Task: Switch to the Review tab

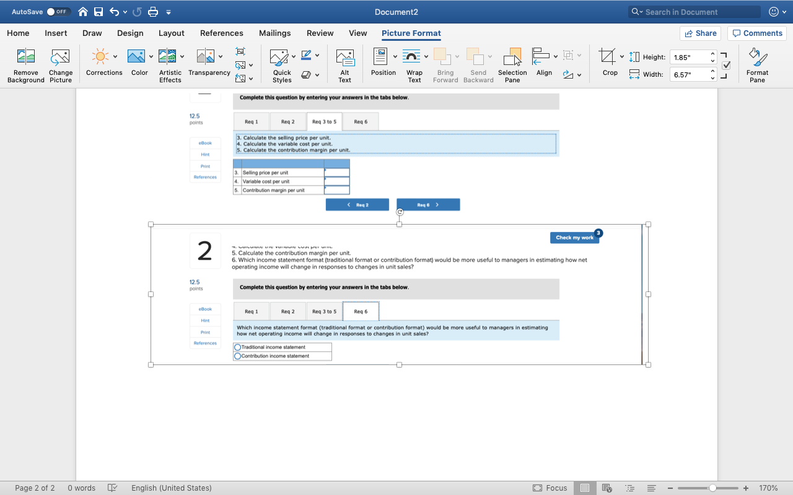Action: [x=320, y=33]
